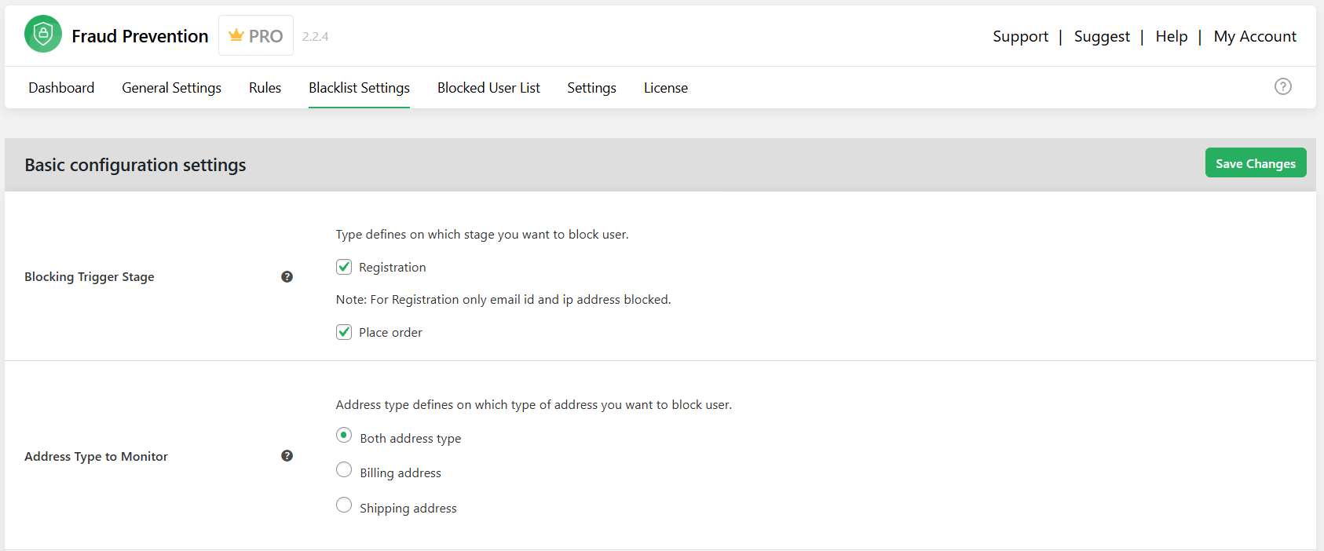Select Shipping address radio button
Image resolution: width=1324 pixels, height=551 pixels.
[344, 505]
